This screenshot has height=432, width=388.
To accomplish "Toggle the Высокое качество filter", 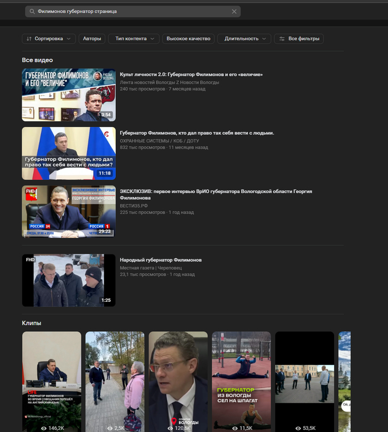I will [188, 39].
